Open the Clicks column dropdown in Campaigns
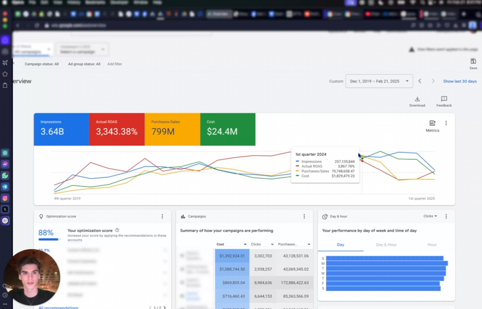Screen dimensions: 482x309 coord(272,245)
